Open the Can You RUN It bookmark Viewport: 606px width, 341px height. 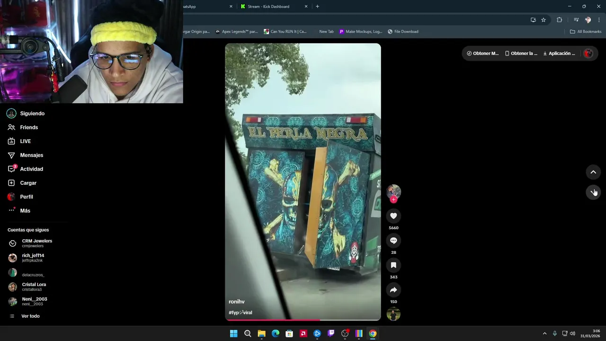coord(285,32)
